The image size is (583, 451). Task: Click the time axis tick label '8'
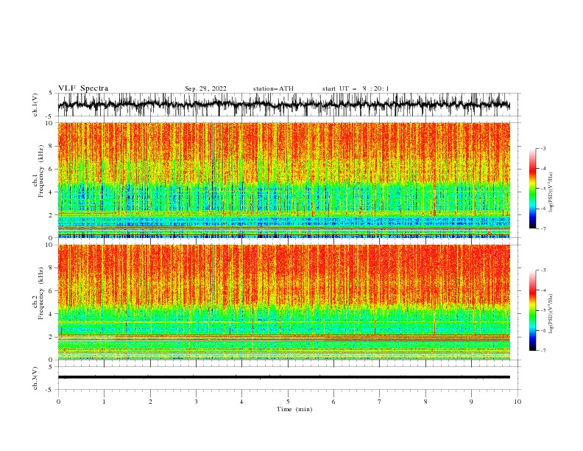click(x=425, y=402)
